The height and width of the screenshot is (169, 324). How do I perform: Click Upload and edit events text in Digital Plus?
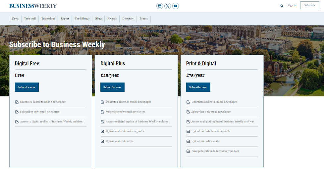120,141
